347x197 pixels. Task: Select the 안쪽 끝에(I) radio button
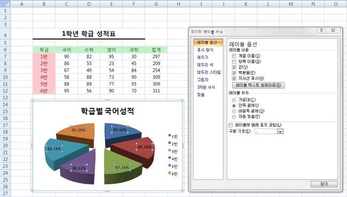(234, 106)
